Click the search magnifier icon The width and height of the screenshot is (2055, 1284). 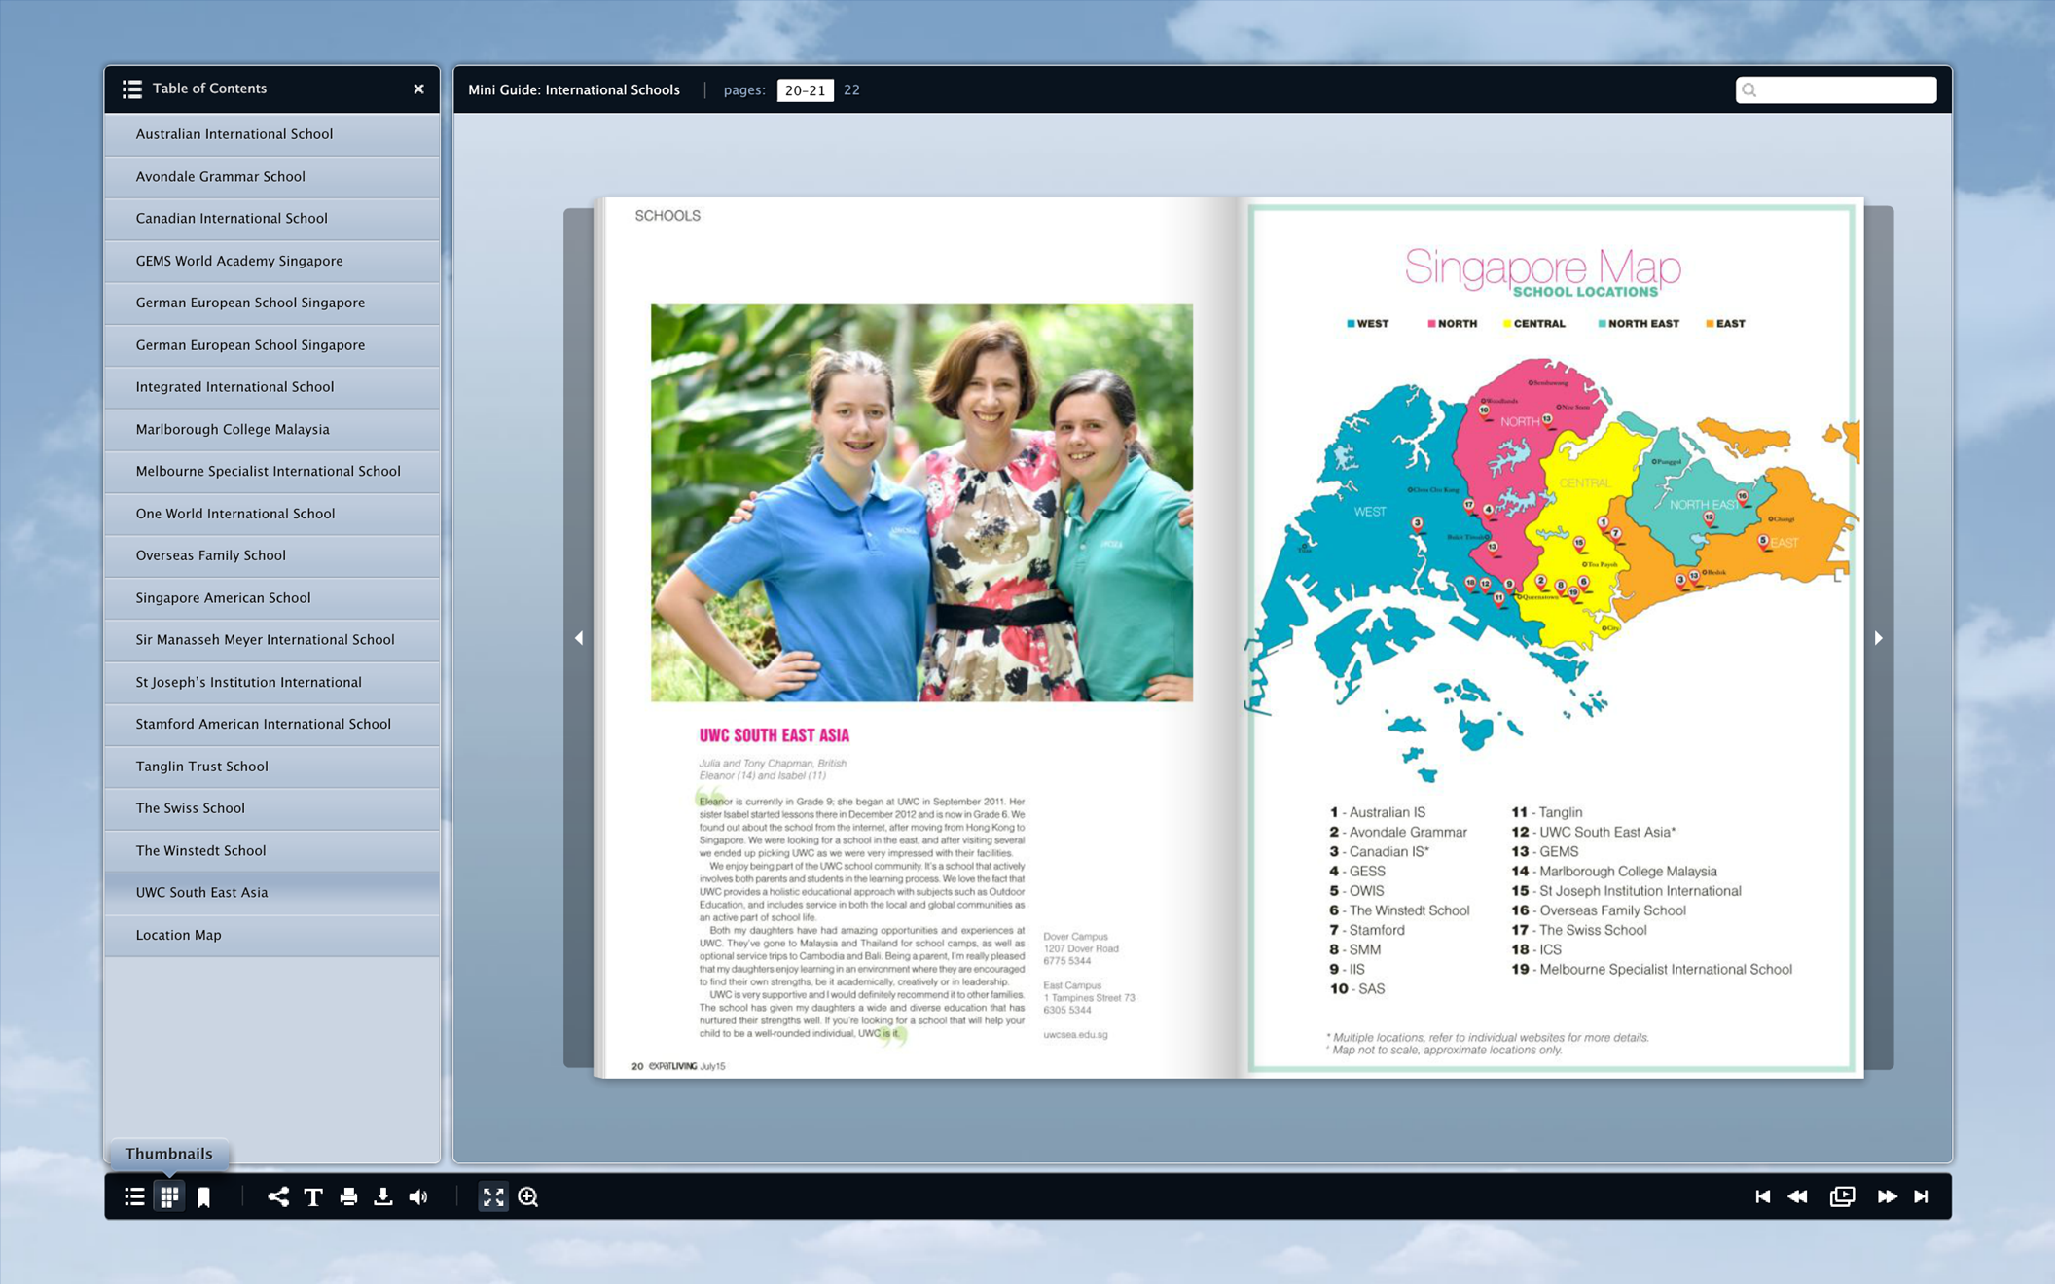pyautogui.click(x=1749, y=89)
